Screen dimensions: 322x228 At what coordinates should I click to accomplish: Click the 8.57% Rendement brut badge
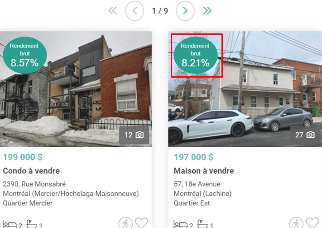pyautogui.click(x=25, y=55)
